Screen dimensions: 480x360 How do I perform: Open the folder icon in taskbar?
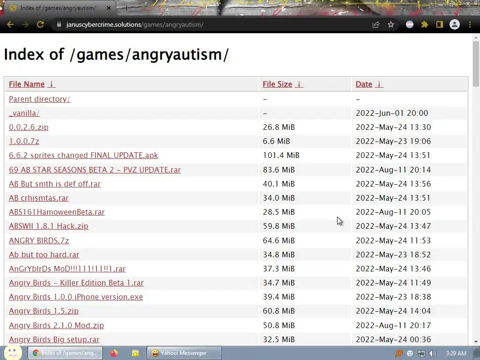[135, 353]
